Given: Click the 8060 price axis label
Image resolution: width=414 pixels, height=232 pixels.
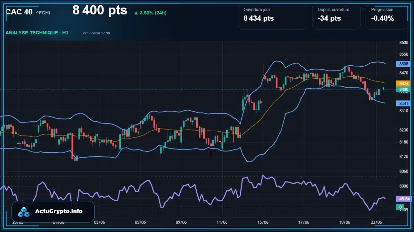Looking at the screenshot, I should point(404,171).
